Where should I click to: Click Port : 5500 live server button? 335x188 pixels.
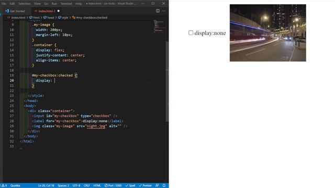point(113,185)
